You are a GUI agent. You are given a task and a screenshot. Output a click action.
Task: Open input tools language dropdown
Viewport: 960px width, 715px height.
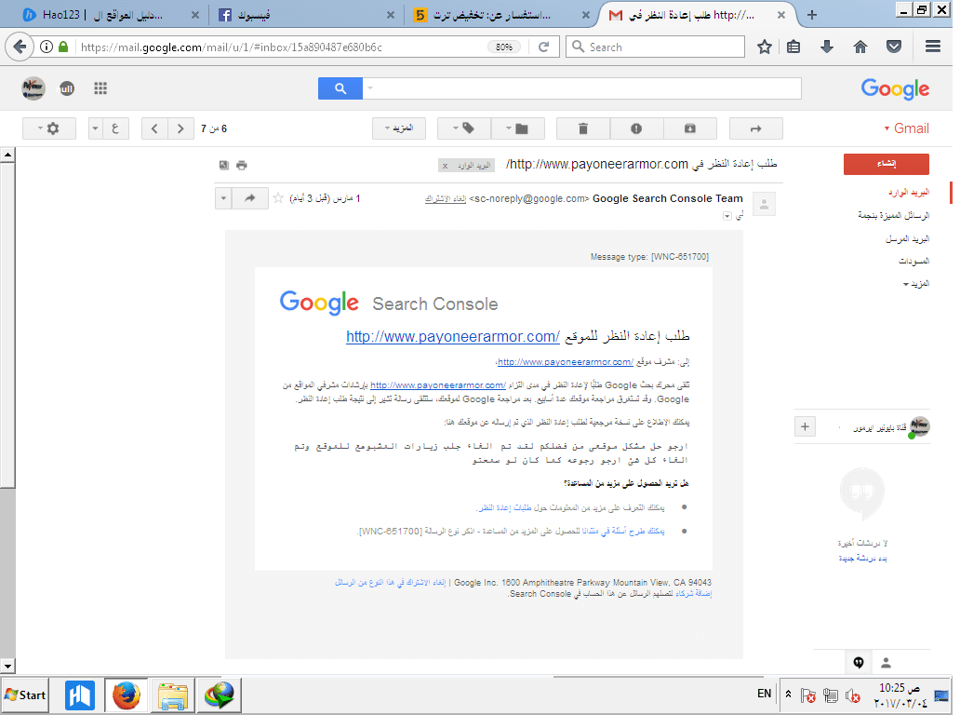95,128
